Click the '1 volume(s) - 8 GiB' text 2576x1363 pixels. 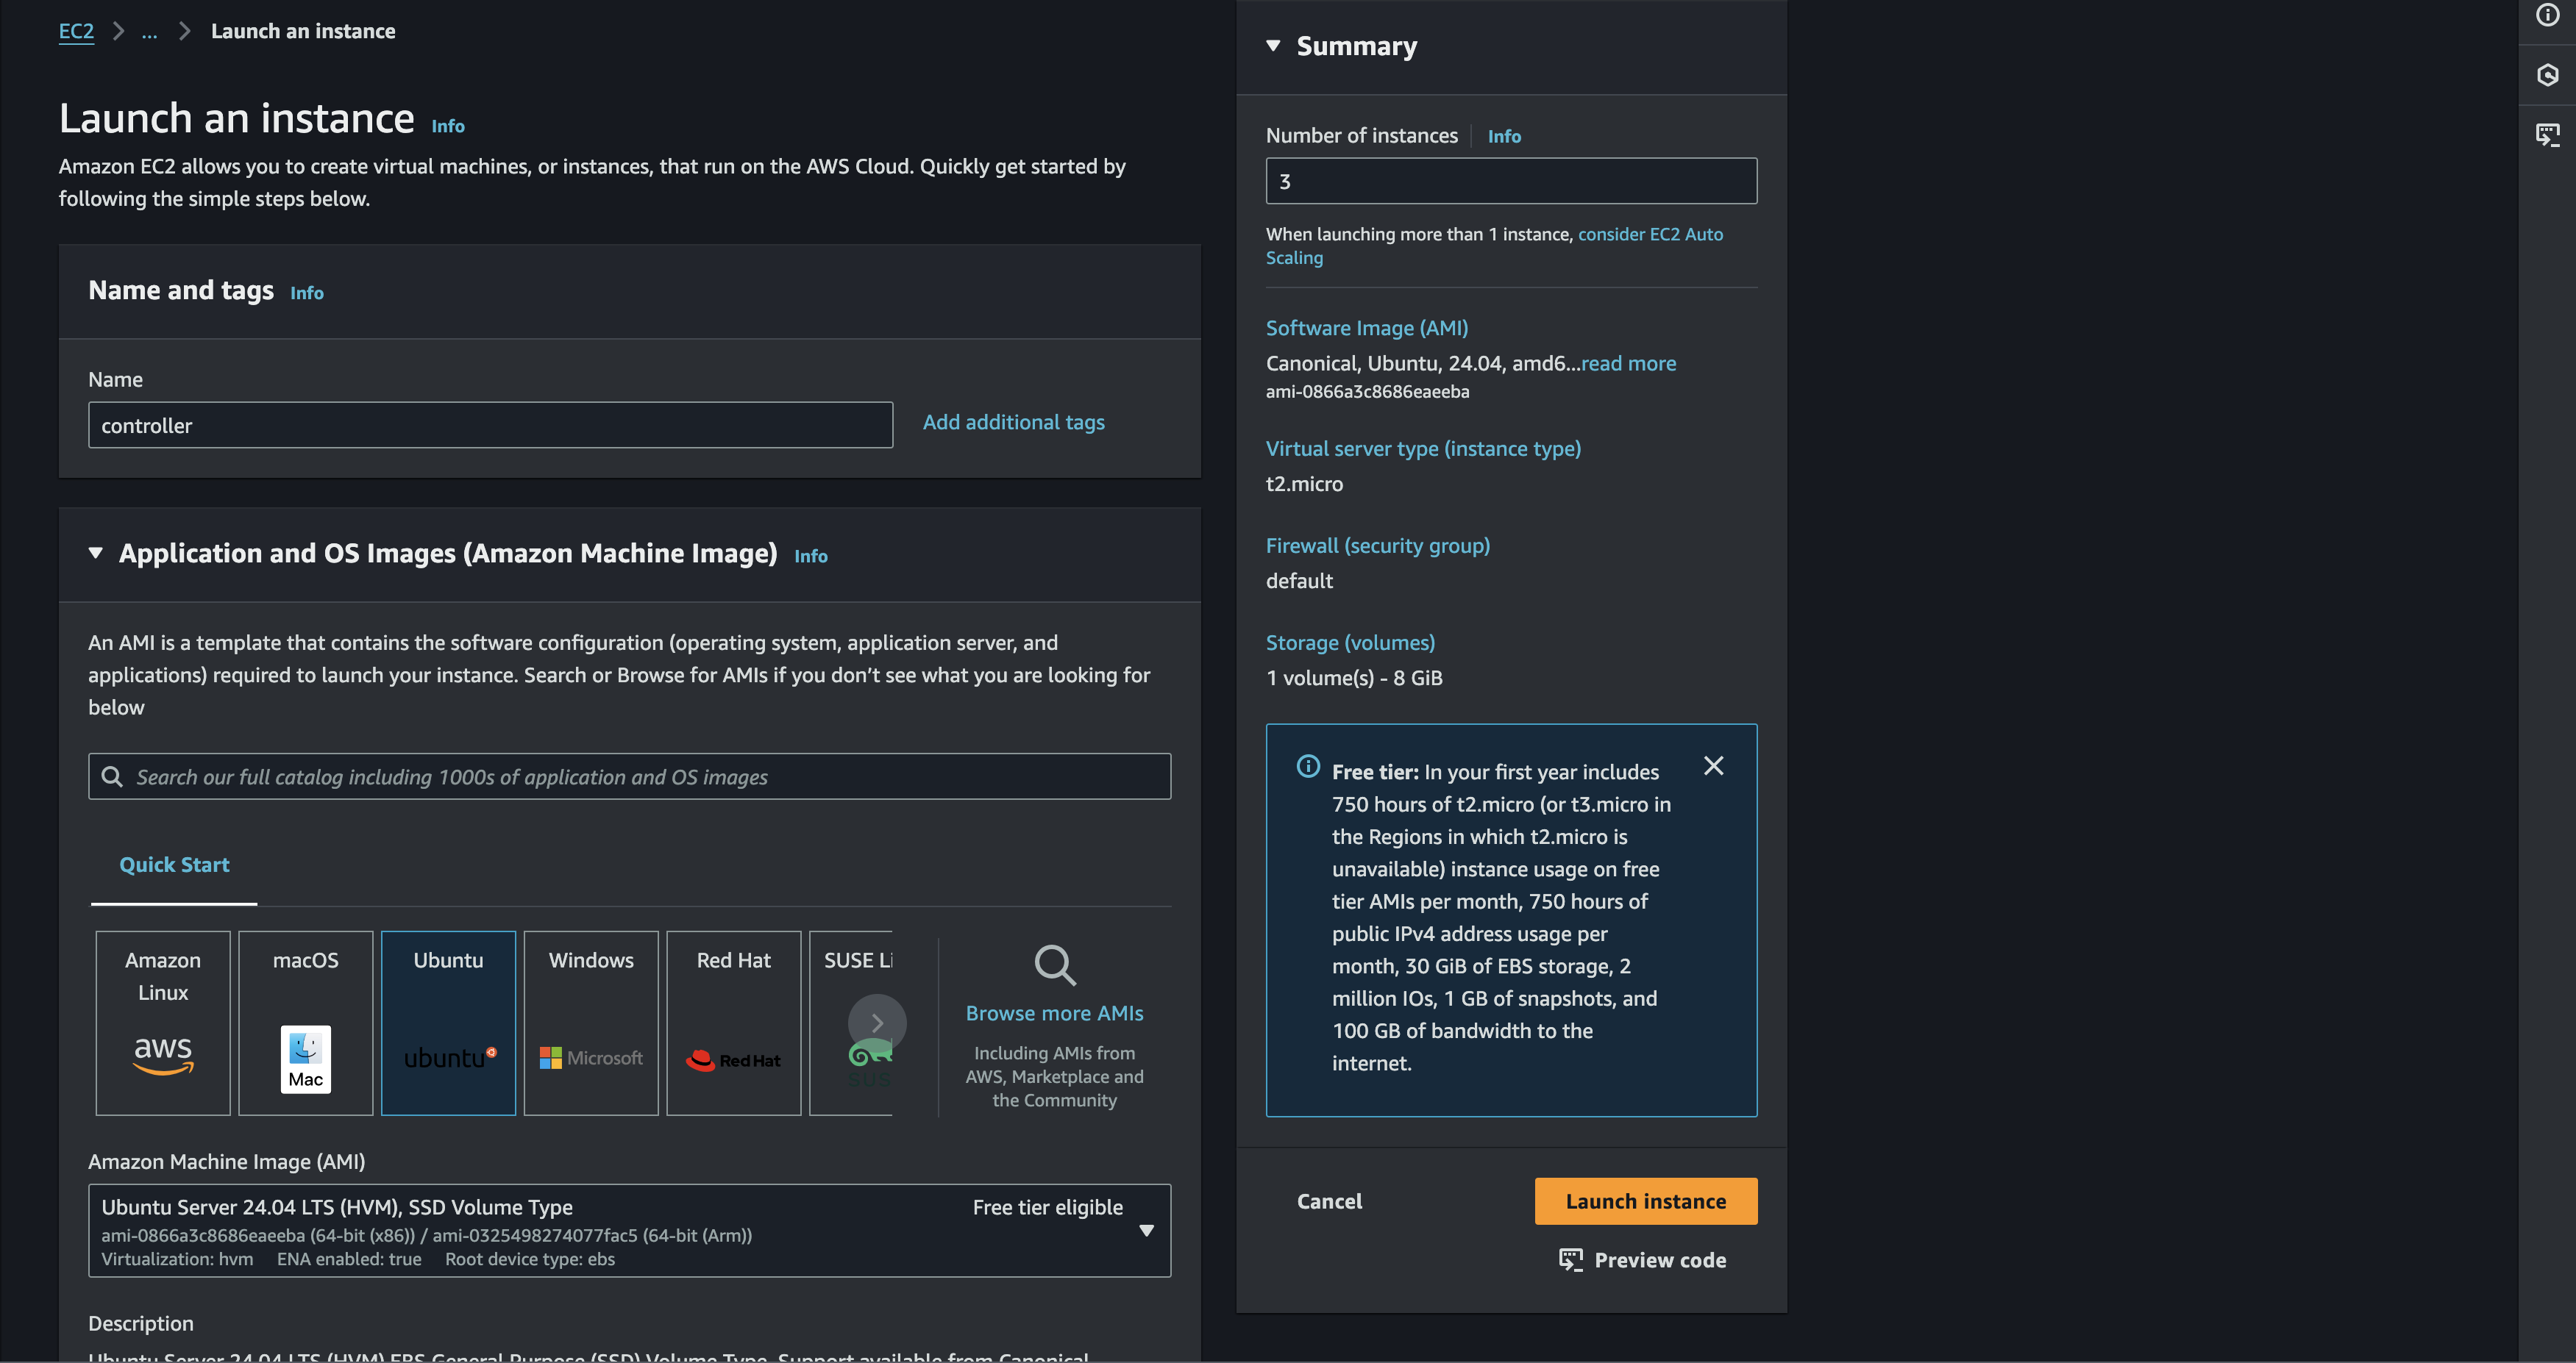[1354, 678]
